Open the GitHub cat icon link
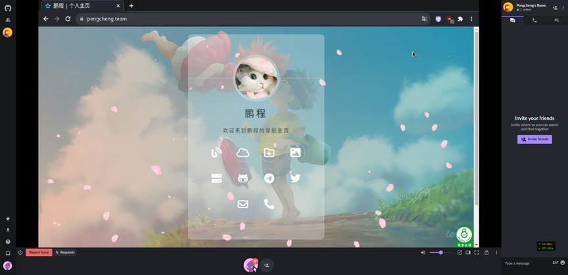The image size is (568, 275). pos(243,179)
